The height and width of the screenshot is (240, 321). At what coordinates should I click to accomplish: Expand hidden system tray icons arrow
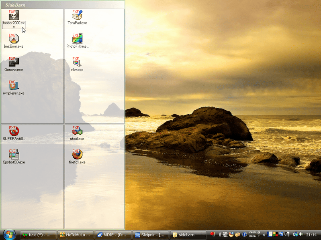click(x=264, y=235)
